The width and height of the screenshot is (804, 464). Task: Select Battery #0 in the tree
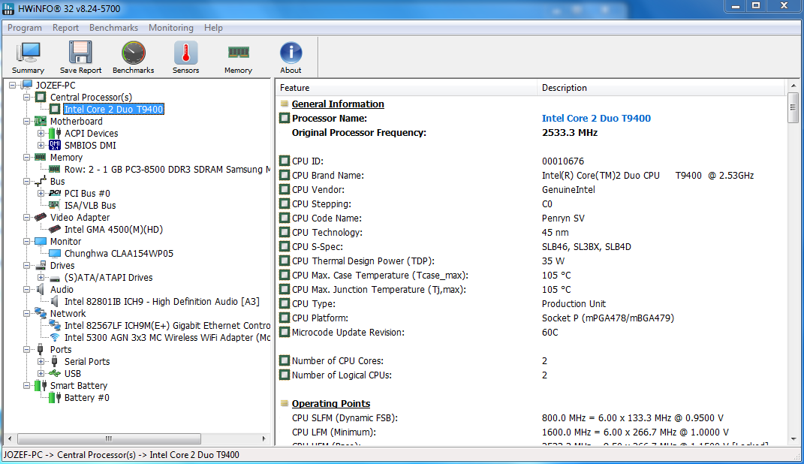tap(86, 398)
